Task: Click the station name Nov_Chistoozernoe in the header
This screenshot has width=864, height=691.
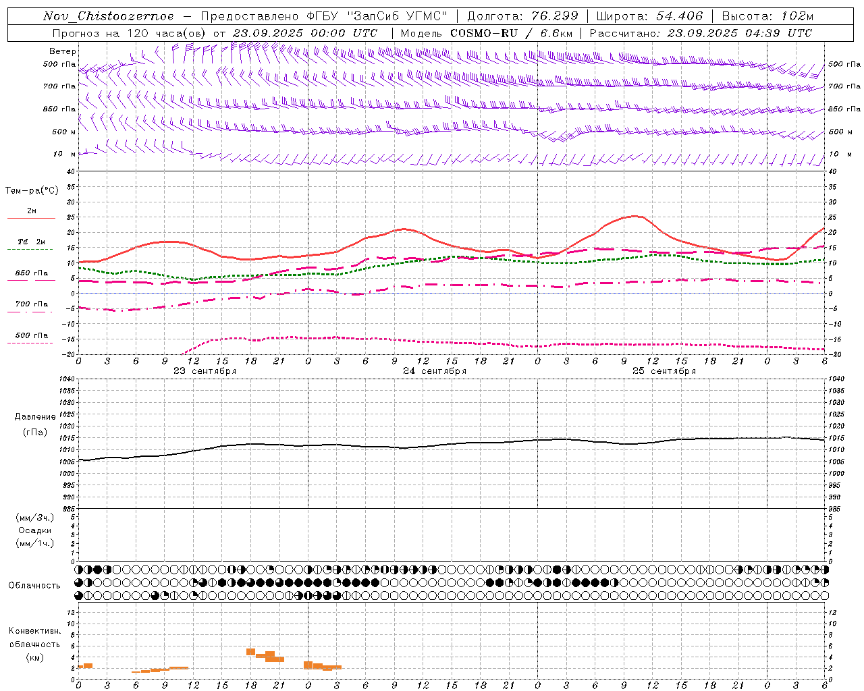Action: tap(108, 16)
